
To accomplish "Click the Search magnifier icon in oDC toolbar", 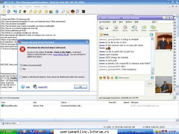I will [x=63, y=11].
